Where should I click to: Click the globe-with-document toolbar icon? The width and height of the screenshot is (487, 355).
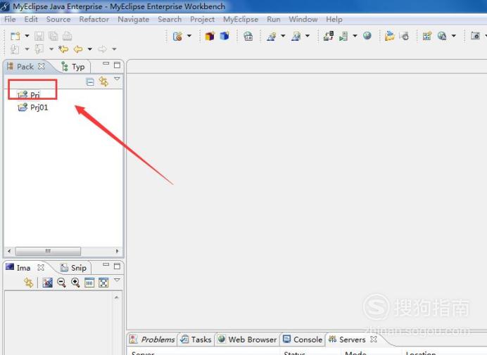442,36
